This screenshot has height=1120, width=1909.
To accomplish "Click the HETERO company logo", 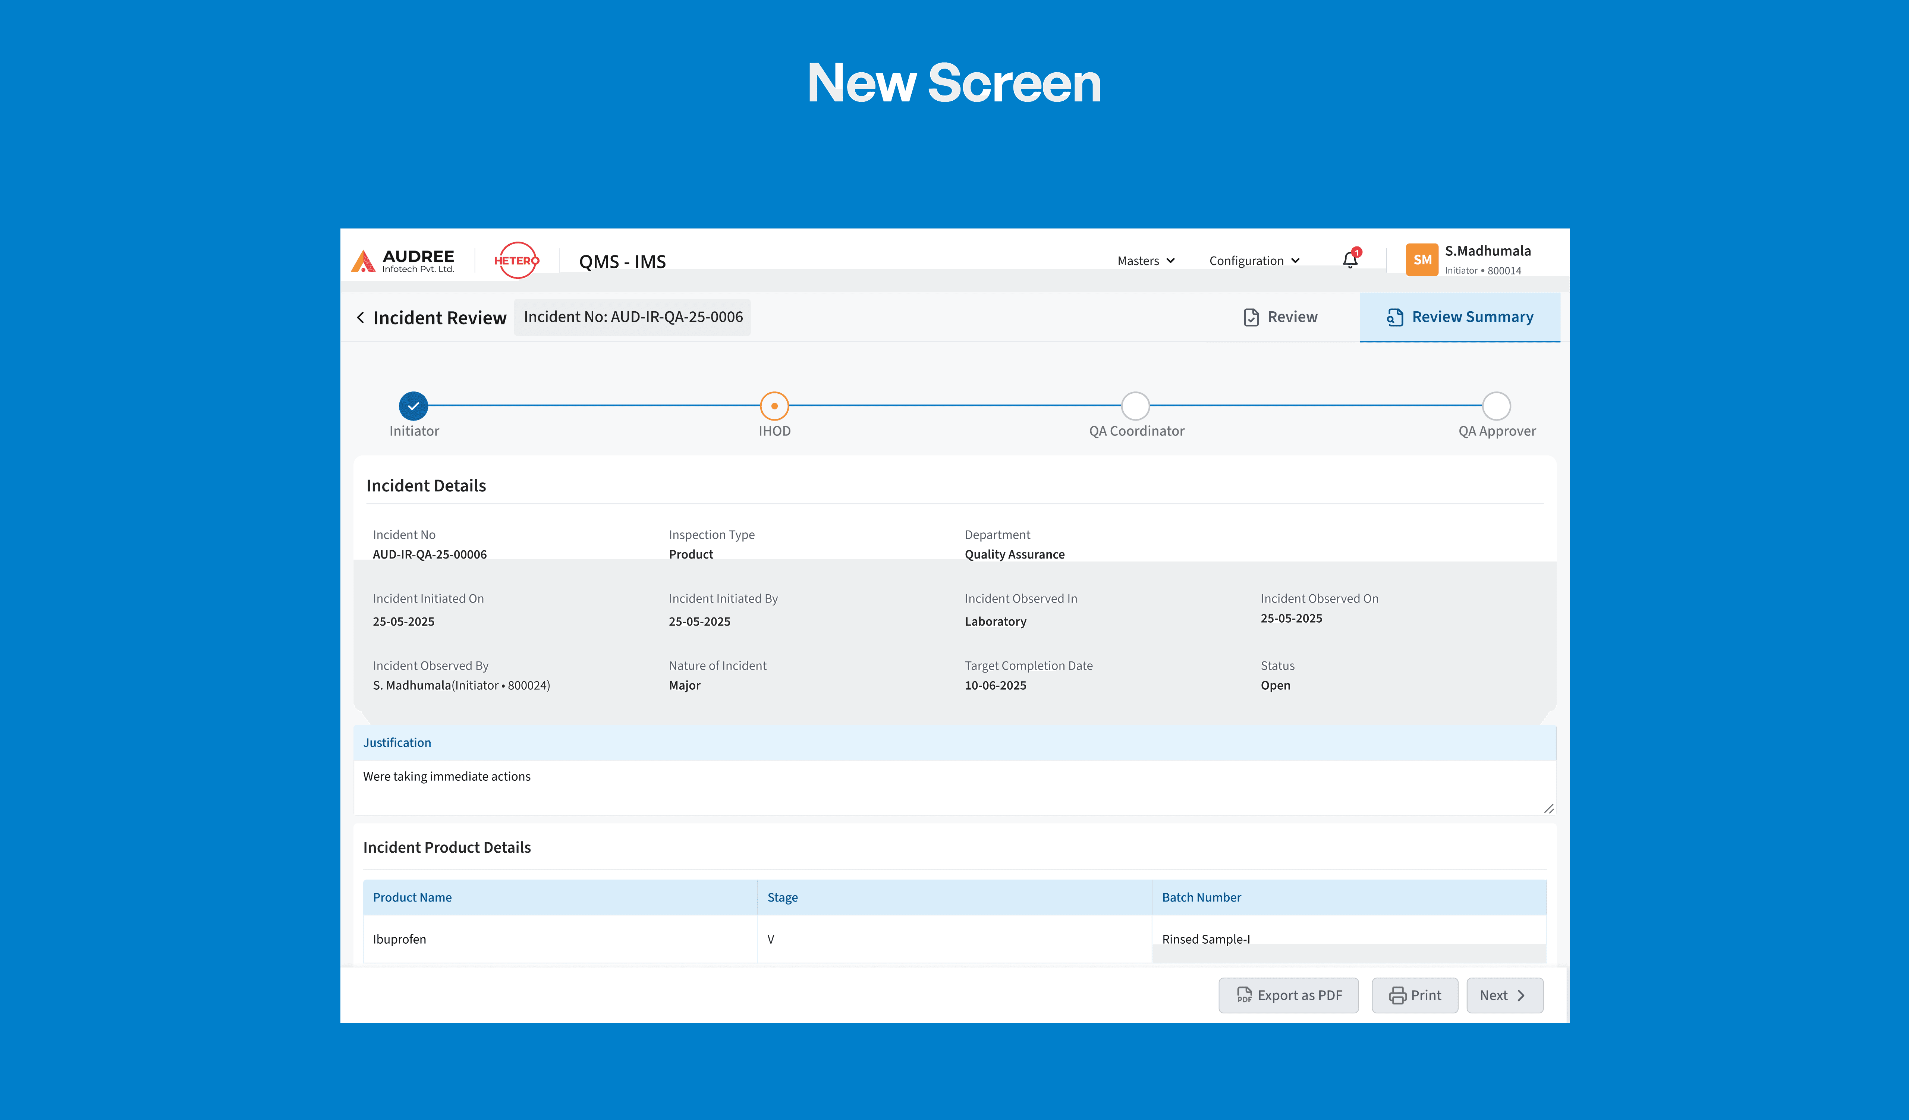I will tap(516, 261).
